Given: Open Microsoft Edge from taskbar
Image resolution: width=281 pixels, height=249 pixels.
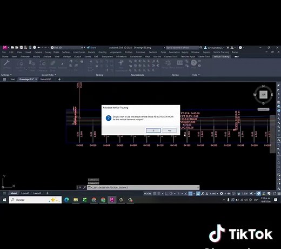Looking at the screenshot, I should [66, 200].
